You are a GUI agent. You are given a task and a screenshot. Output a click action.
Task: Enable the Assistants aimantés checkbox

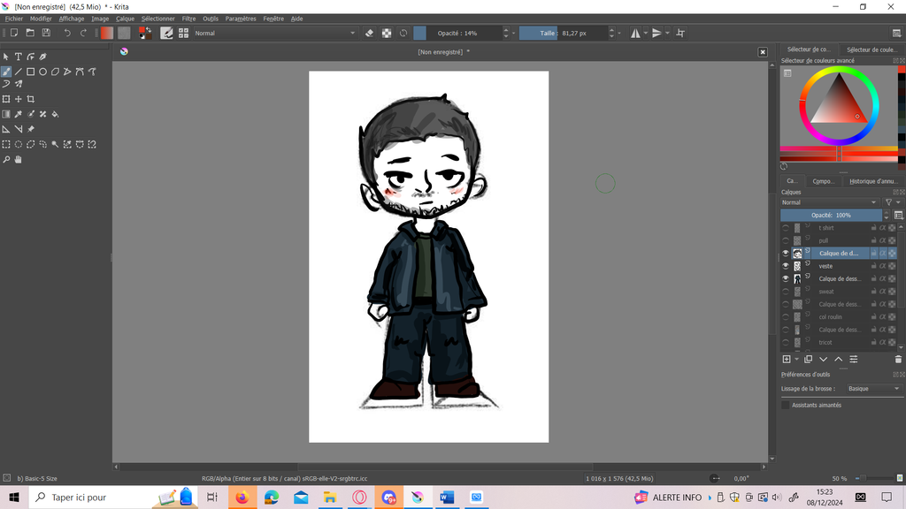786,405
